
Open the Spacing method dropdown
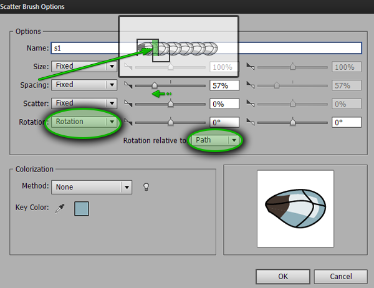point(84,85)
